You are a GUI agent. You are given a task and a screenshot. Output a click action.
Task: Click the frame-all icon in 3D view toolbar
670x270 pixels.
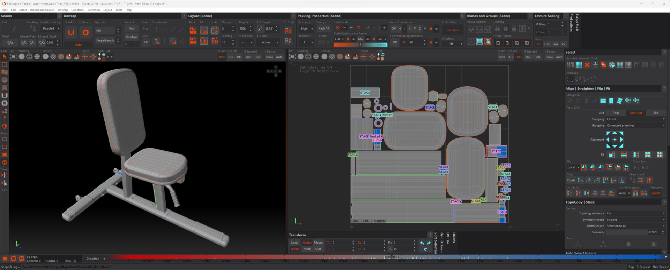(13, 56)
